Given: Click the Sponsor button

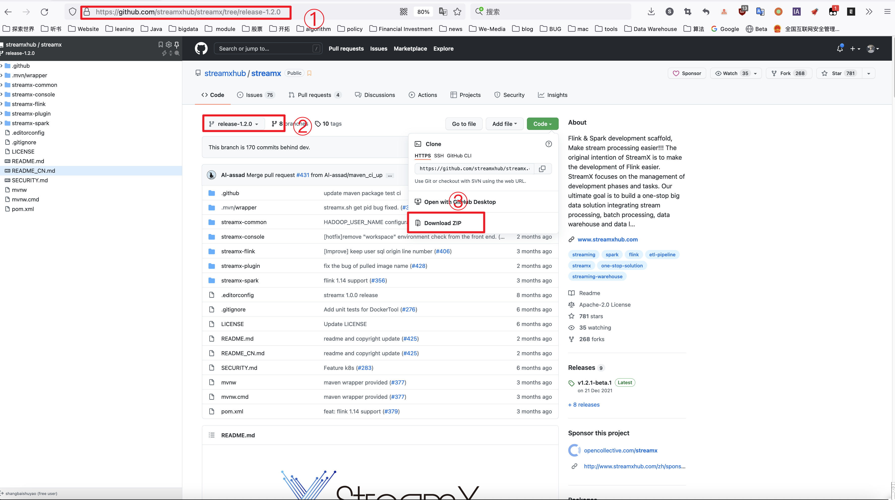Looking at the screenshot, I should [687, 73].
